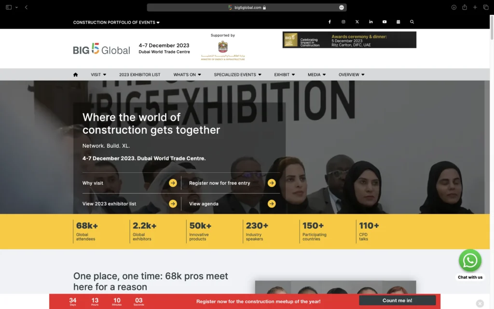Click the Network. Build. XL. tagline
Image resolution: width=494 pixels, height=309 pixels.
106,146
